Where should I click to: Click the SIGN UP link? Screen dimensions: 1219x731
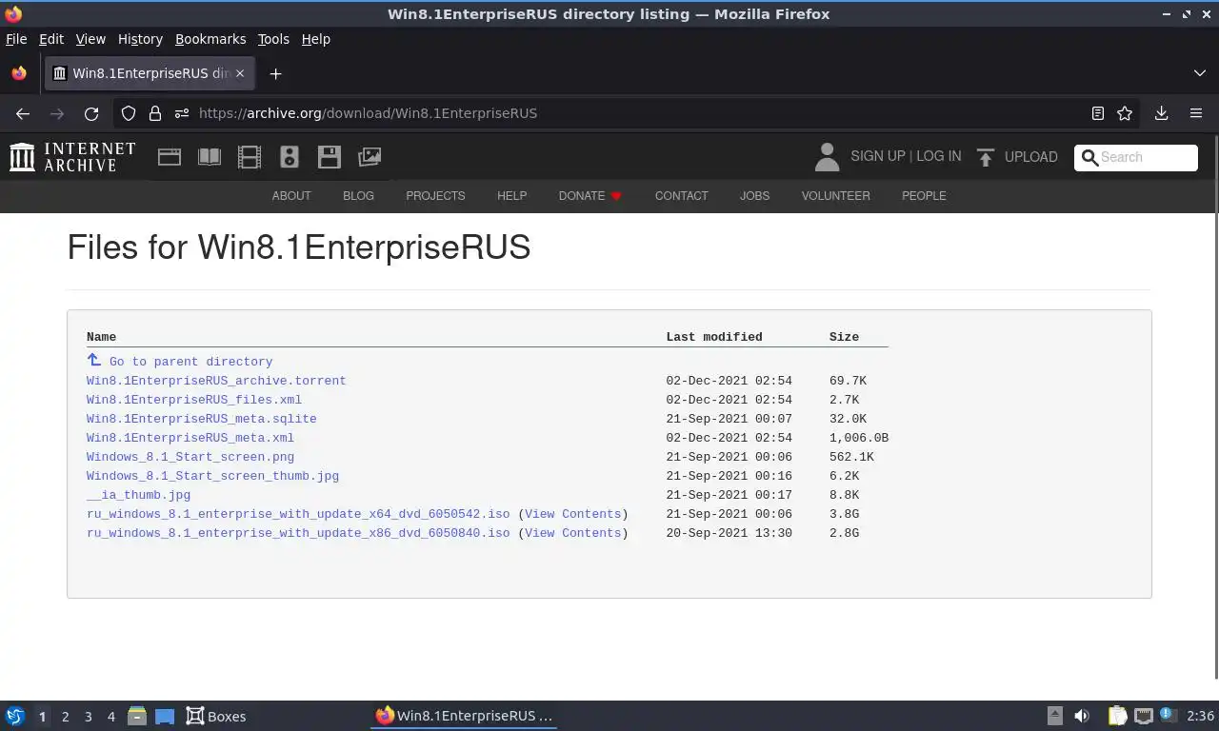pyautogui.click(x=878, y=156)
